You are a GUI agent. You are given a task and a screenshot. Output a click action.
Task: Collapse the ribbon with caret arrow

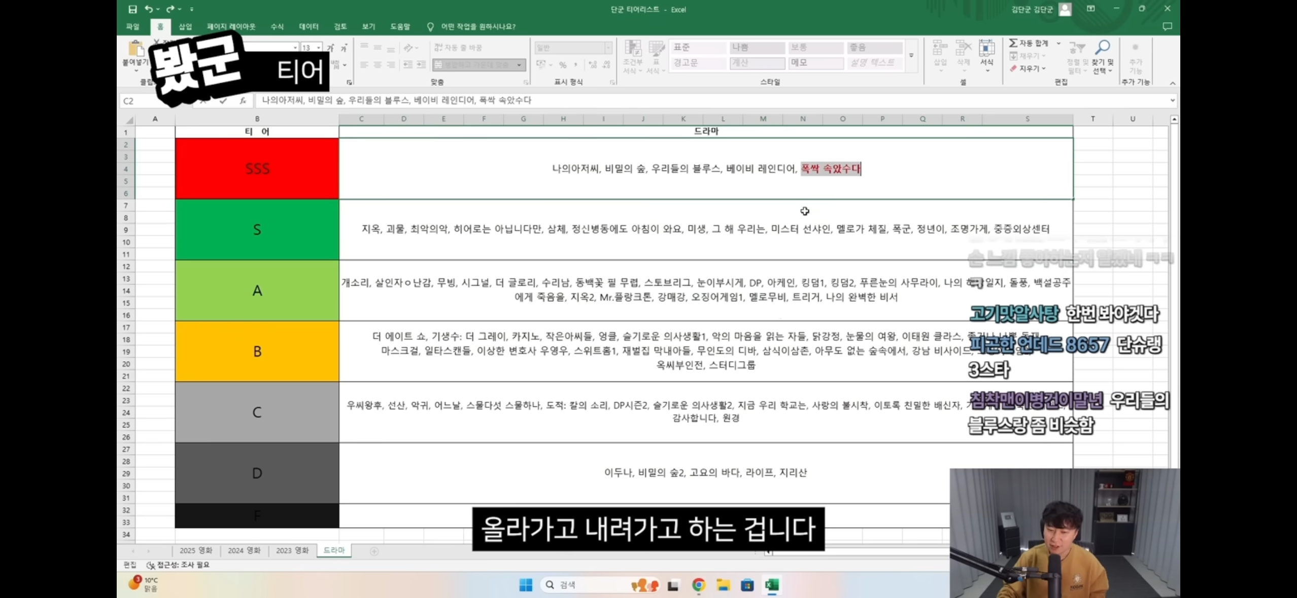(1173, 83)
